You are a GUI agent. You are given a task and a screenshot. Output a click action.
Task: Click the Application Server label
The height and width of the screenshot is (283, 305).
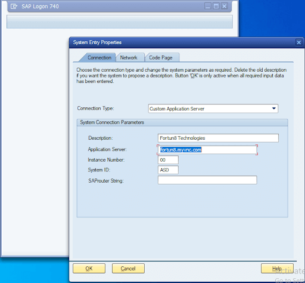[107, 149]
